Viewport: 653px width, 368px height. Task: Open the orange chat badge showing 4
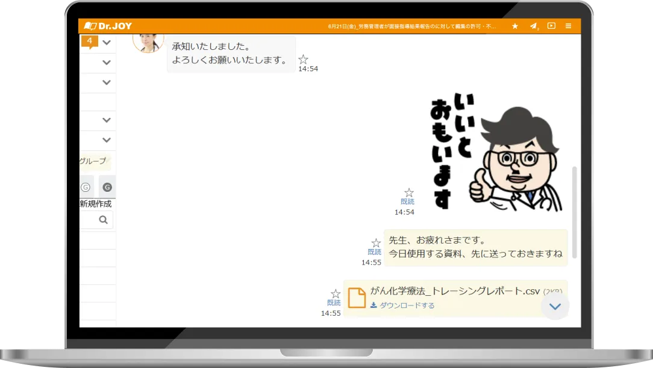click(90, 41)
